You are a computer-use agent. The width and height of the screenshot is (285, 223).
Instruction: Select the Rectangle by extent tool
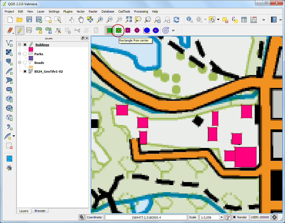(x=109, y=30)
